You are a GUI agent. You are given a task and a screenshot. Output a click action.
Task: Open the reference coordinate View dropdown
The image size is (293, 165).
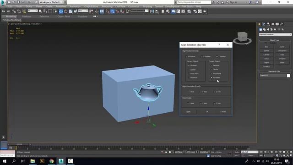(83, 11)
